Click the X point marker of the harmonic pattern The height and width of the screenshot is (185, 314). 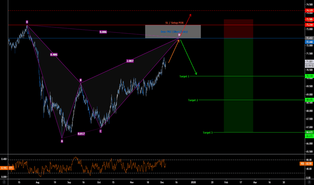tap(27, 22)
